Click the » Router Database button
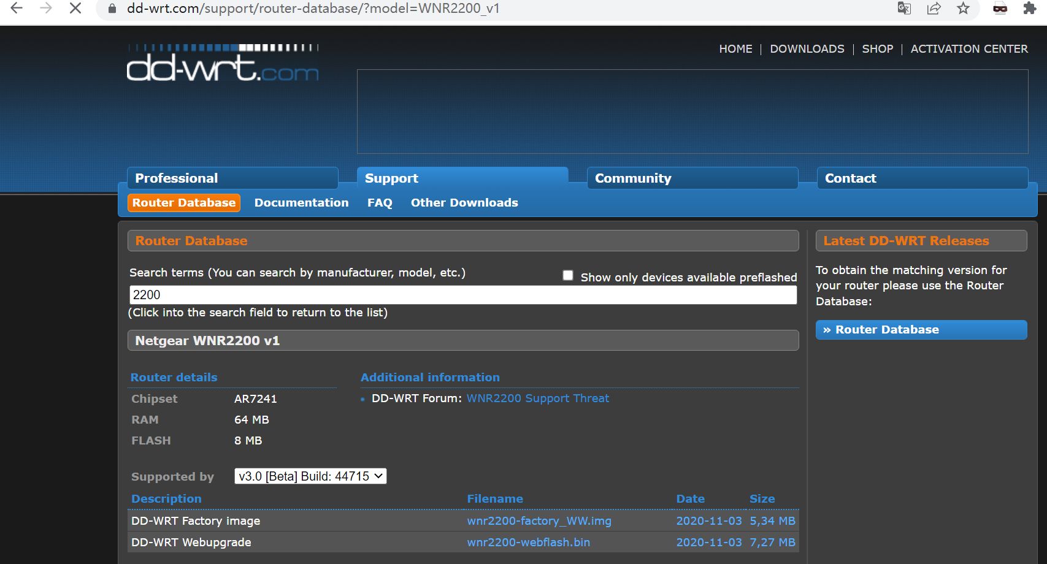Viewport: 1047px width, 564px height. 921,330
